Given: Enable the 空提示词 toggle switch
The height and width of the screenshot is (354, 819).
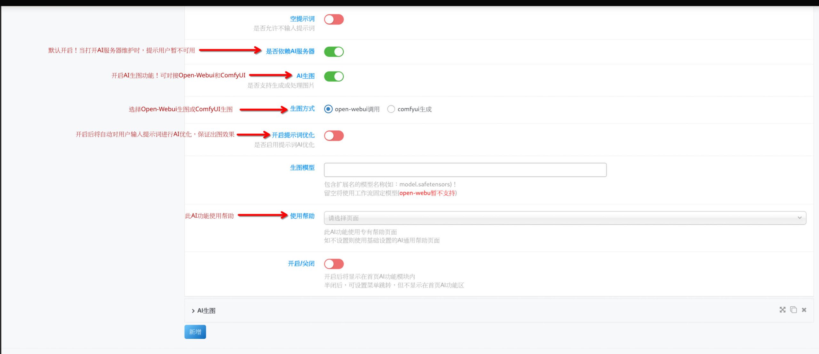Looking at the screenshot, I should point(334,19).
